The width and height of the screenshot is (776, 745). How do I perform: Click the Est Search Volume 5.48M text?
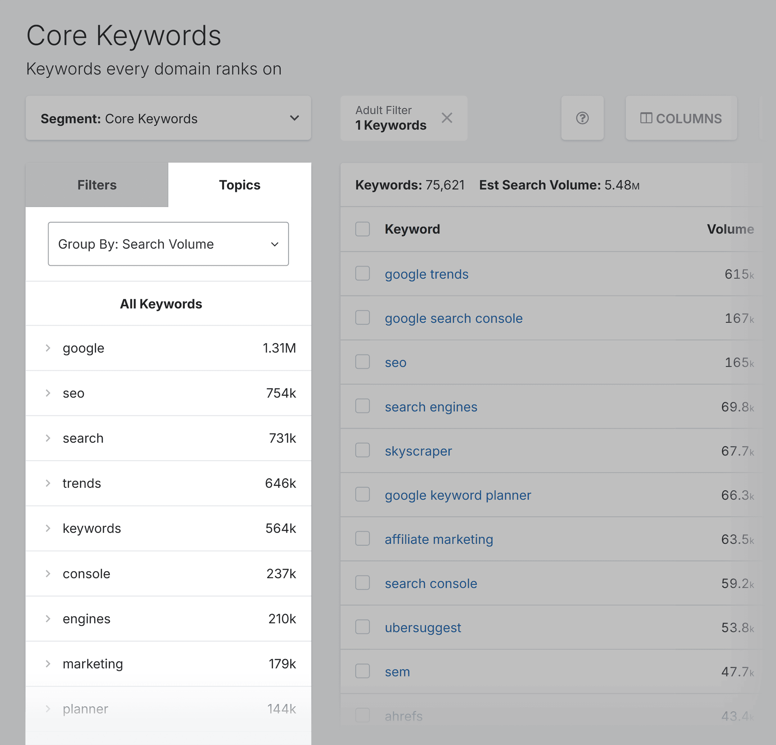click(559, 185)
